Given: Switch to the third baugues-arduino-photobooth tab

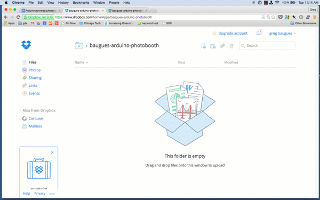Looking at the screenshot, I should 127,11.
